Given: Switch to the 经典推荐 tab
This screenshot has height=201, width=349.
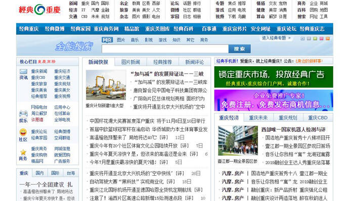Looking at the screenshot, I should 162,62.
